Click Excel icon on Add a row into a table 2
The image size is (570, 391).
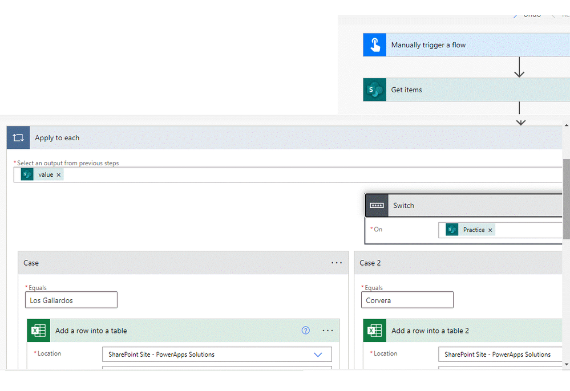(374, 331)
